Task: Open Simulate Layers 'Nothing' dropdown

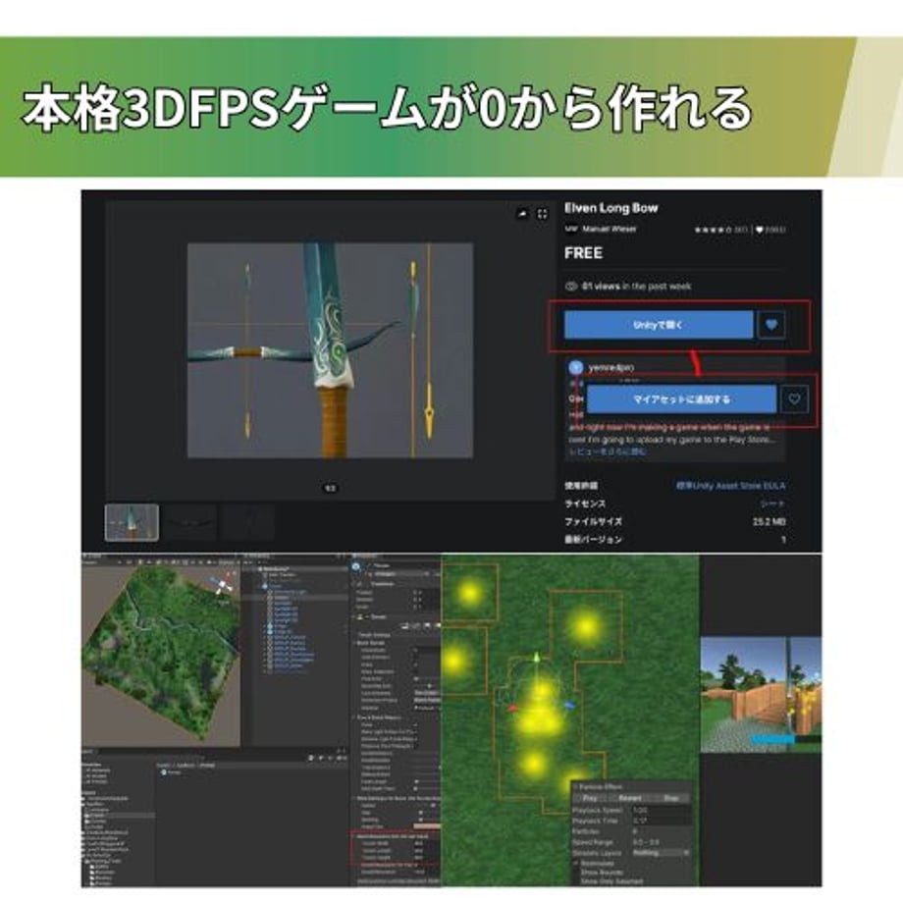Action: [x=662, y=853]
